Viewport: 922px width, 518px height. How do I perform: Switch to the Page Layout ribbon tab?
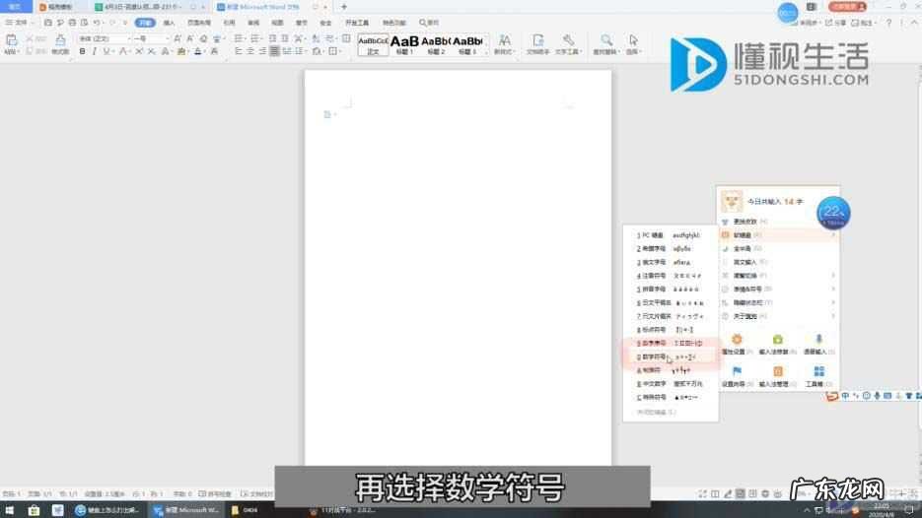pyautogui.click(x=199, y=23)
